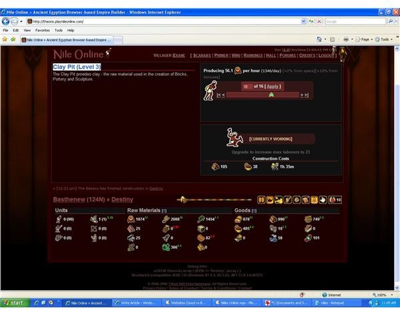Open the Tools menu in menu bar

59,31
